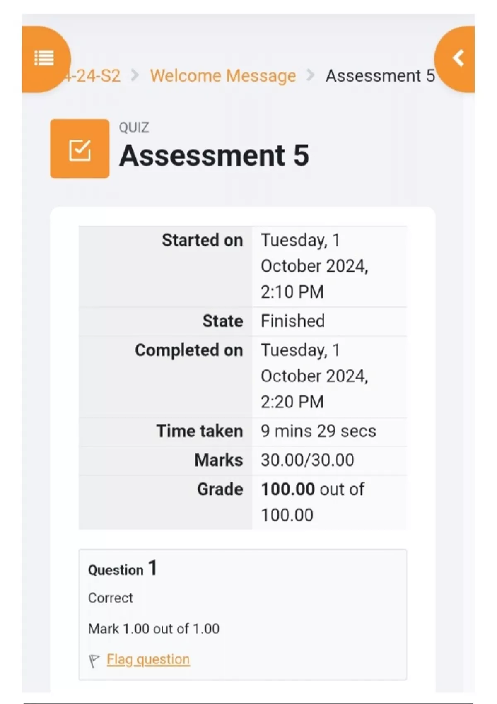Screen dimensions: 497x704
Task: Click the Finished state value
Action: (x=292, y=321)
